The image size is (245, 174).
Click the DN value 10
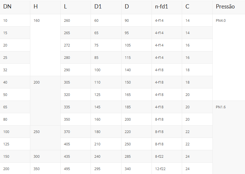point(5,20)
